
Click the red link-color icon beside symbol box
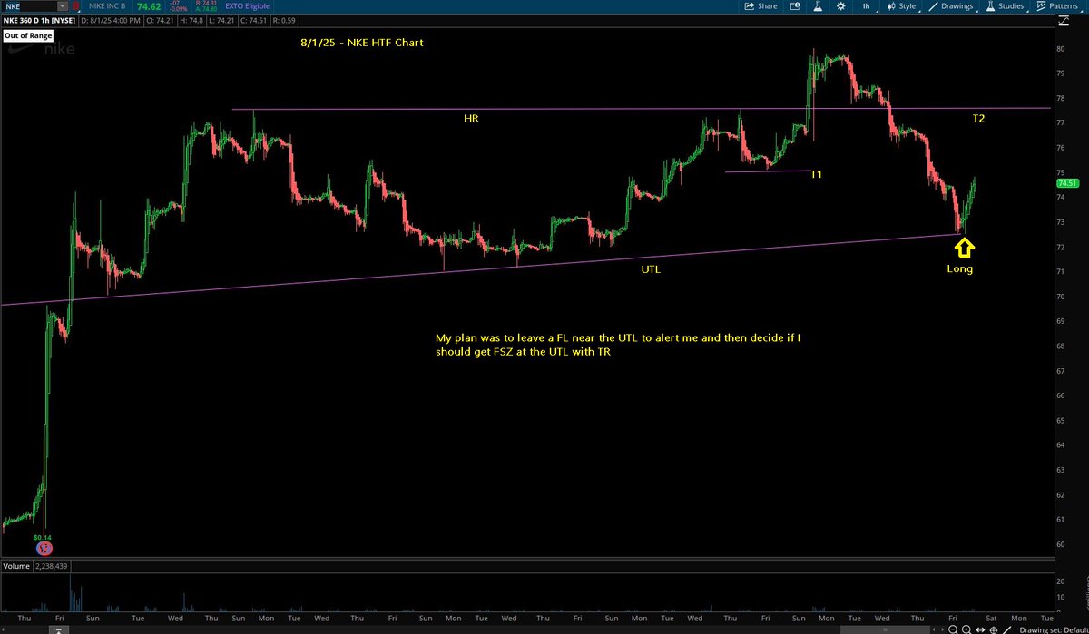74,6
